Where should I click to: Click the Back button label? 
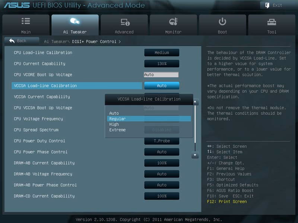tap(22, 41)
